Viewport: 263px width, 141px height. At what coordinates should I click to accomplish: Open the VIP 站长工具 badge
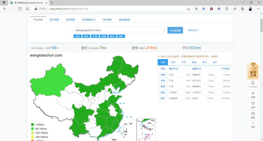(253, 70)
